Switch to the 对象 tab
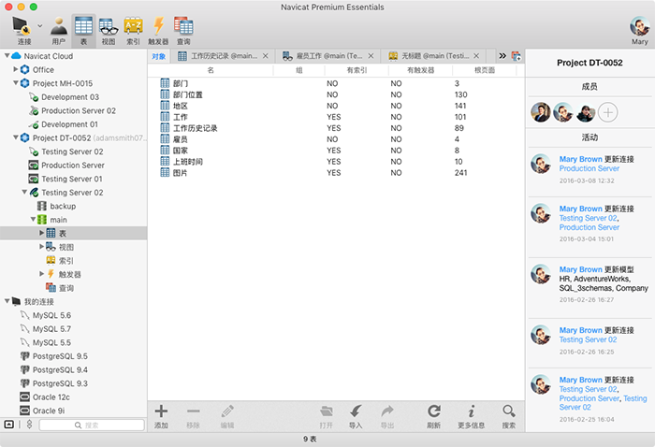The width and height of the screenshot is (655, 447). click(x=158, y=56)
